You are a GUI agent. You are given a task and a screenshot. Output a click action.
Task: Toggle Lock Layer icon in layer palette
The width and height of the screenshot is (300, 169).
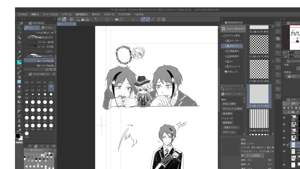click(296, 108)
